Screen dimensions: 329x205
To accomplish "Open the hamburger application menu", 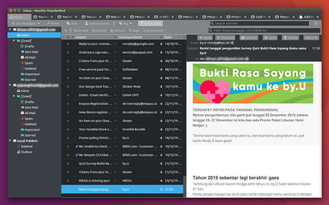I will point(316,23).
